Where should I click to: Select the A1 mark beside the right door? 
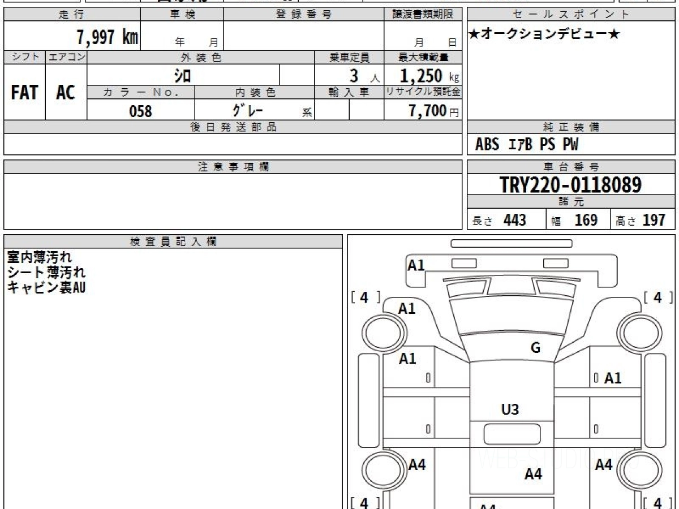(x=613, y=378)
